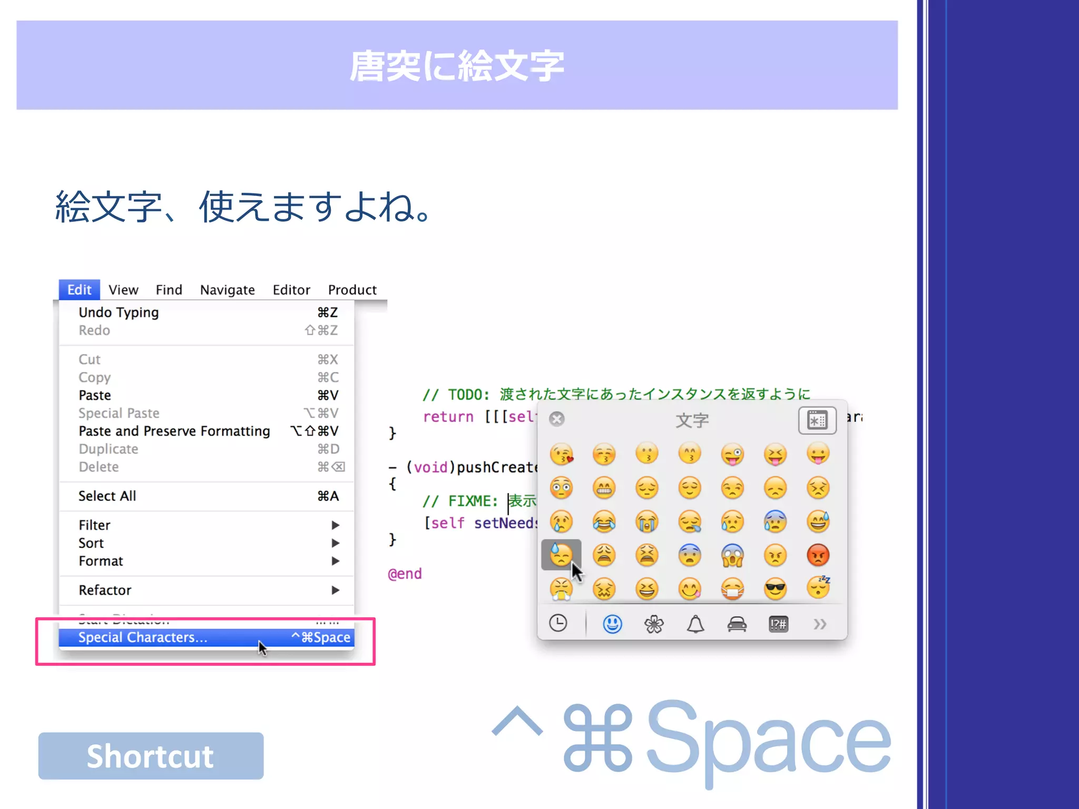Expand the Sort submenu arrow

click(335, 543)
